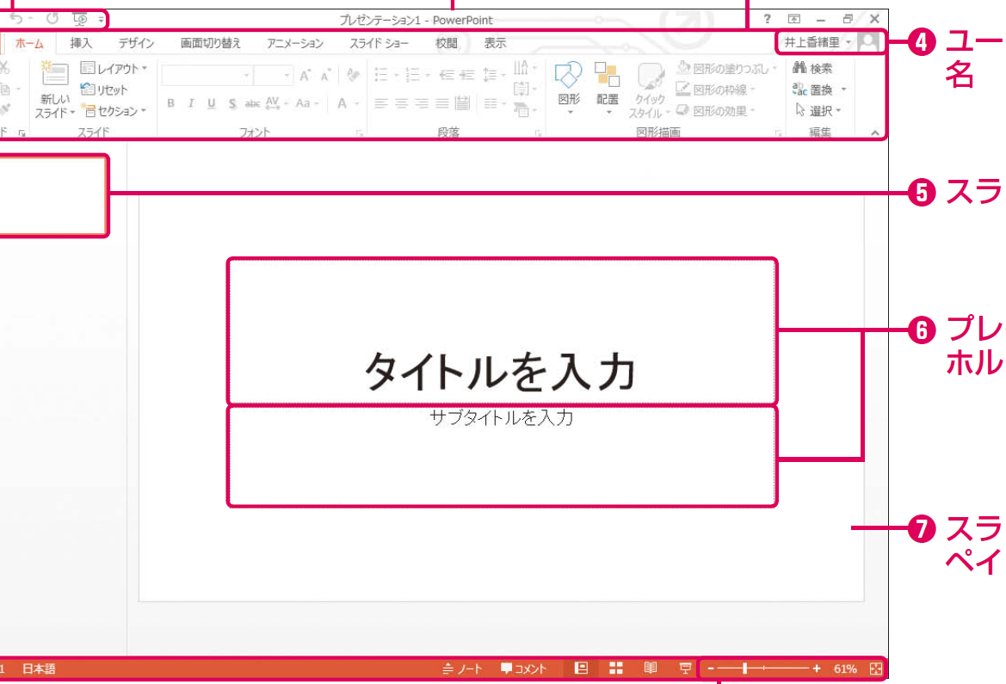Decrease font size with smaller A icon
1006x684 pixels.
click(x=326, y=76)
